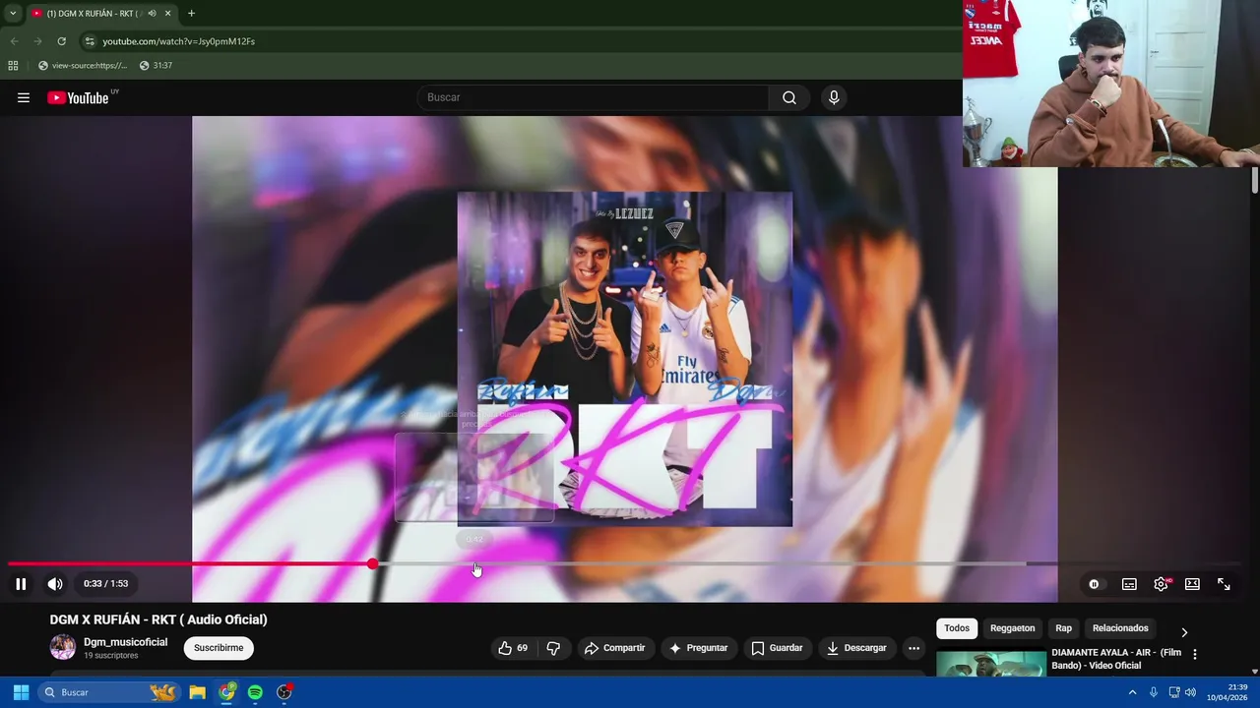
Task: Open site information icon in address bar
Action: pyautogui.click(x=90, y=41)
